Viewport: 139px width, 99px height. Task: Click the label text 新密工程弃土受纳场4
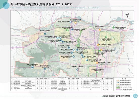[77, 67]
